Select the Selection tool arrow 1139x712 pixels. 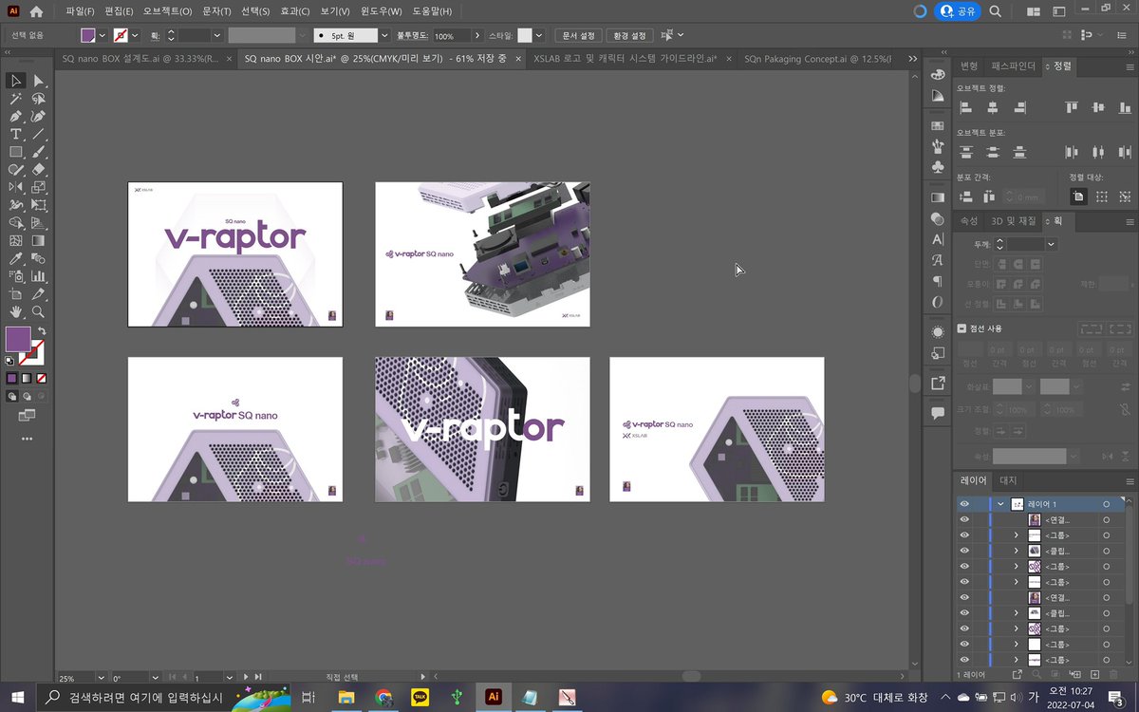pos(16,81)
